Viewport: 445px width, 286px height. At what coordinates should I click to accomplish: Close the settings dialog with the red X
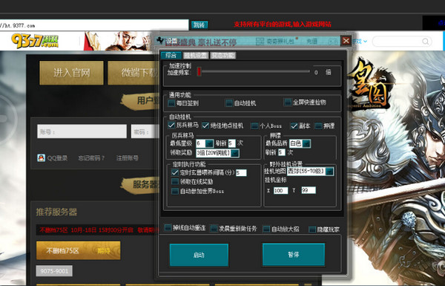[x=346, y=41]
